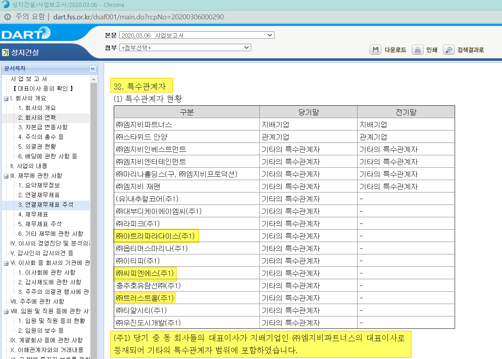The width and height of the screenshot is (502, 359).
Task: Open V. 감사인의 감사의견 등
Action: 42,253
